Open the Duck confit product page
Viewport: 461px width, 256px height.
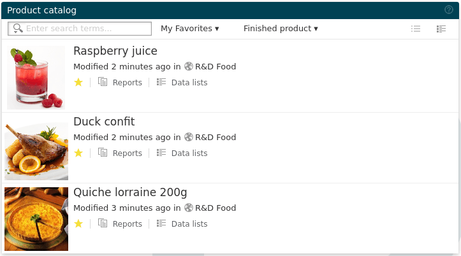pyautogui.click(x=104, y=122)
